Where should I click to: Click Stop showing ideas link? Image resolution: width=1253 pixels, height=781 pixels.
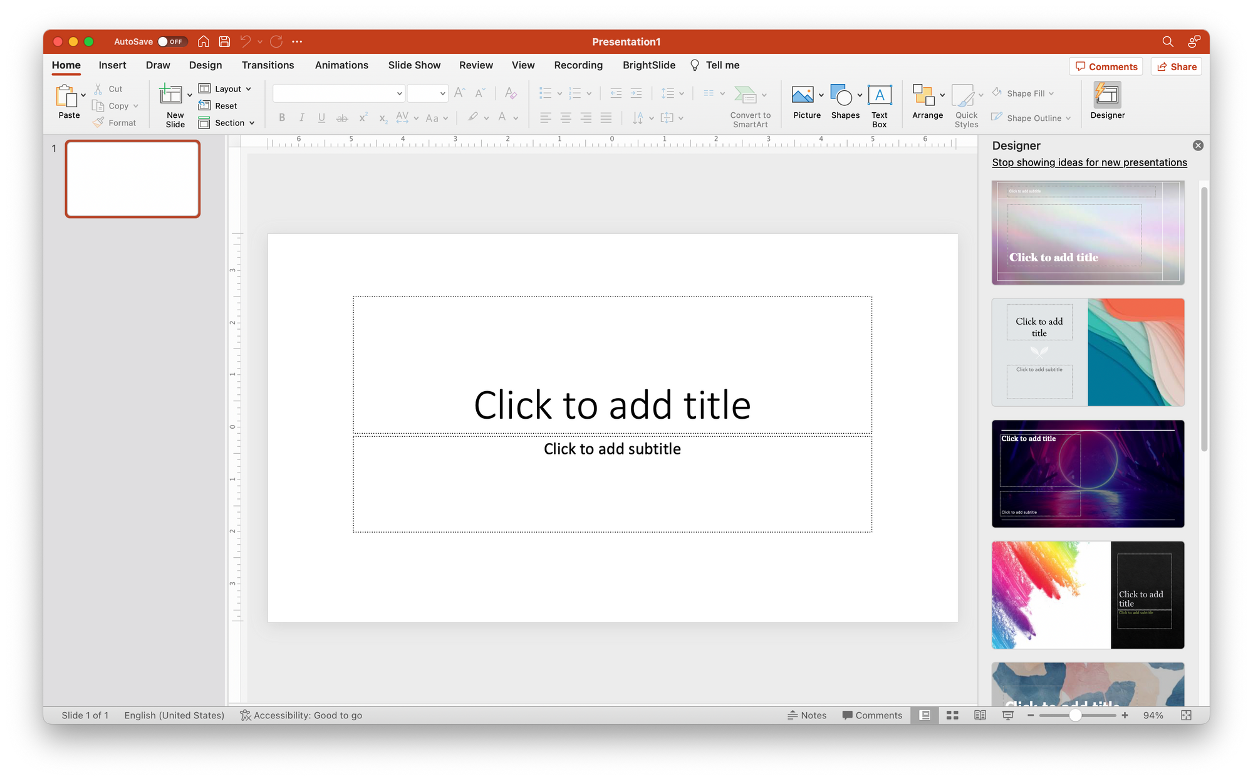click(x=1090, y=162)
